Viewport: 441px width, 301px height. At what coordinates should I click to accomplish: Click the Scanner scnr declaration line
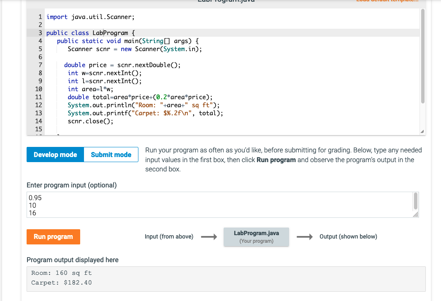coord(135,49)
